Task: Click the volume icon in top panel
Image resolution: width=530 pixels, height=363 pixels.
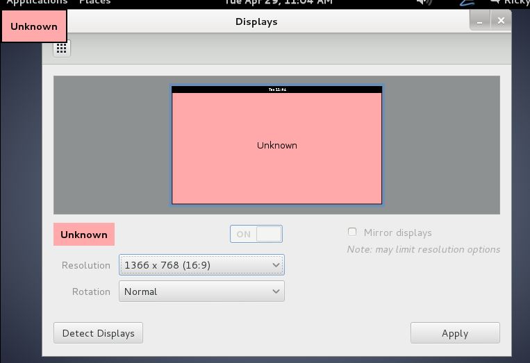Action: 424,2
